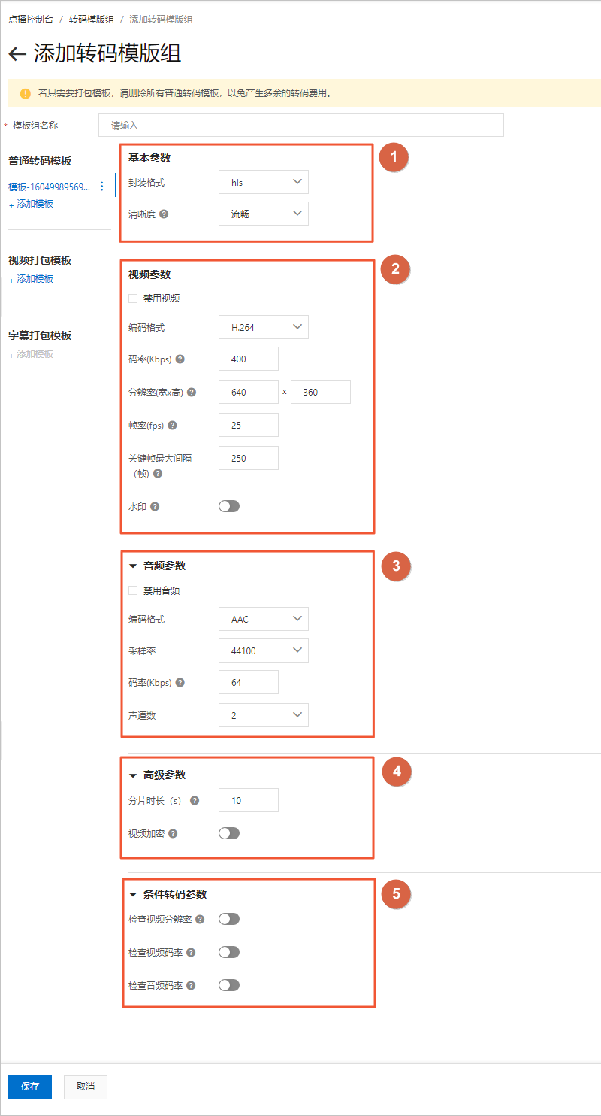Click help icon next to 分辨率(宽x高)
Image resolution: width=601 pixels, height=1116 pixels.
(191, 393)
